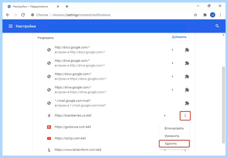The image size is (228, 158).
Task: Choose Удалить in the context menu
Action: (174, 144)
